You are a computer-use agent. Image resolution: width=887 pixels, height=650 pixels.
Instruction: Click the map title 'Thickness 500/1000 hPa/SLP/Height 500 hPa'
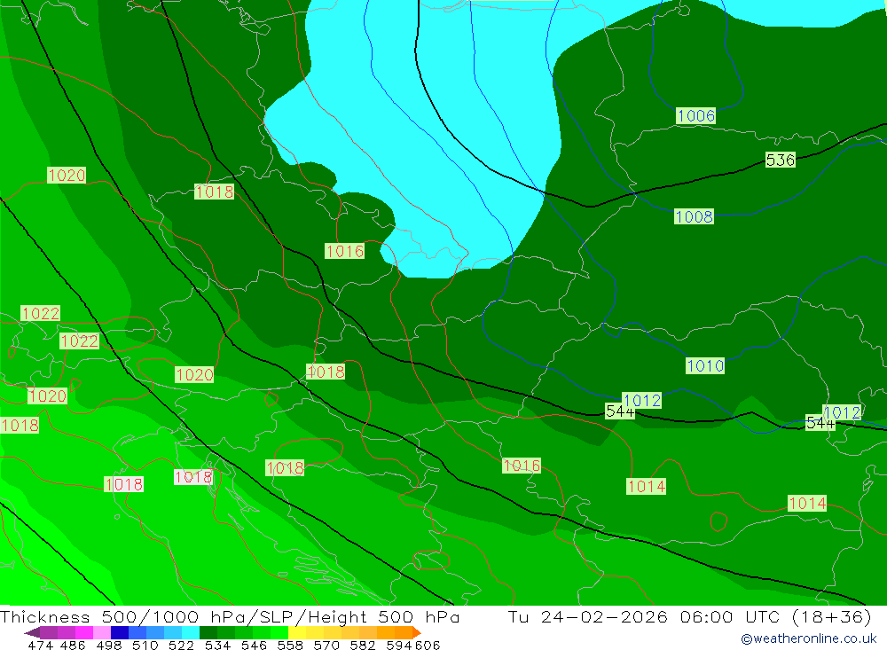(230, 616)
